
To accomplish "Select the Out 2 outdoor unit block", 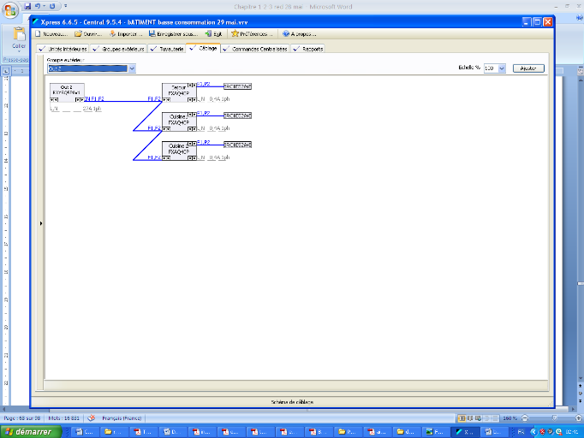I will point(67,93).
